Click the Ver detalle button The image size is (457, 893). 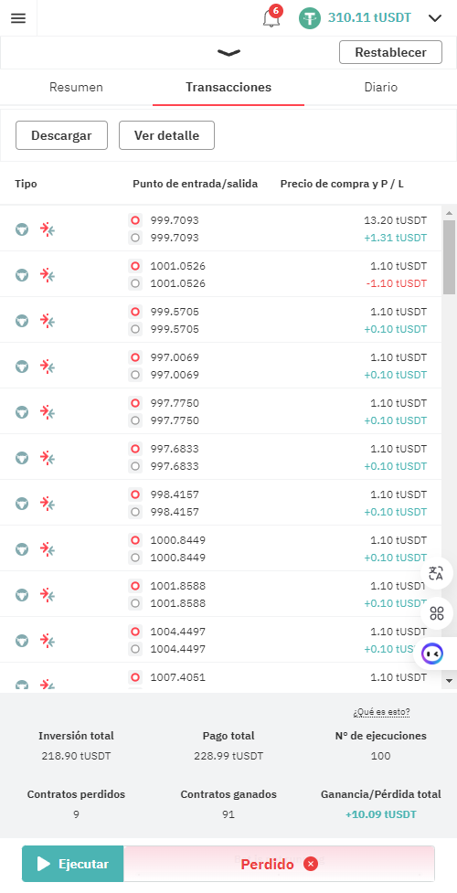167,135
